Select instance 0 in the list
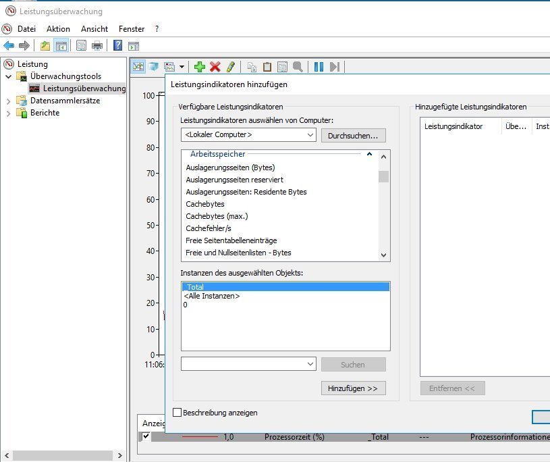This screenshot has width=550, height=462. click(x=185, y=305)
